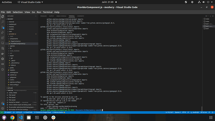215x121 pixels.
Task: Open the notifications bell in status bar
Action: pyautogui.click(x=213, y=112)
